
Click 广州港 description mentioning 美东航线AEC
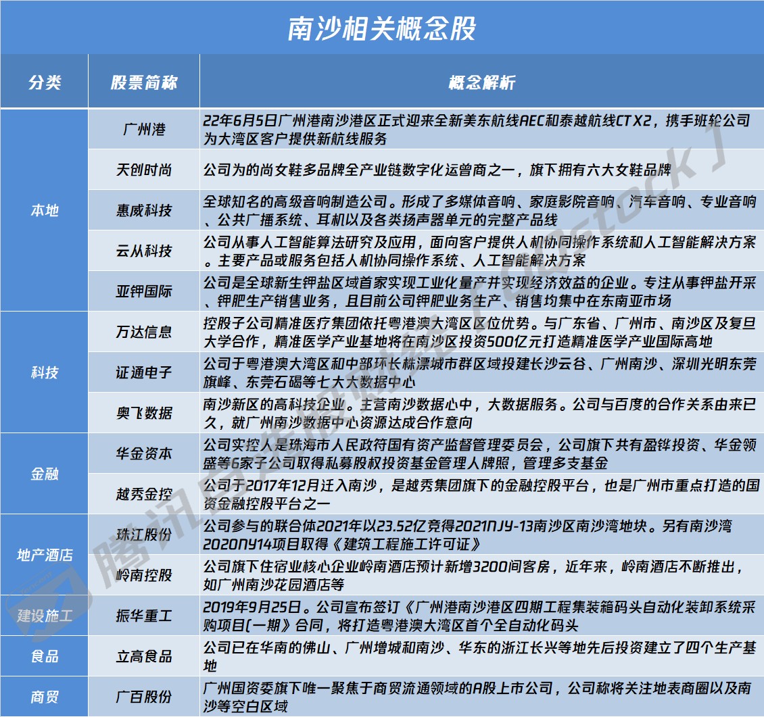(477, 130)
